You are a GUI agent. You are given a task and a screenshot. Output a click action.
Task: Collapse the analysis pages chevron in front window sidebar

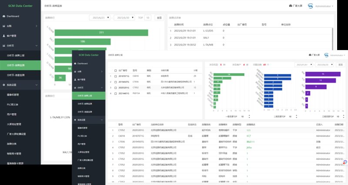[102, 88]
